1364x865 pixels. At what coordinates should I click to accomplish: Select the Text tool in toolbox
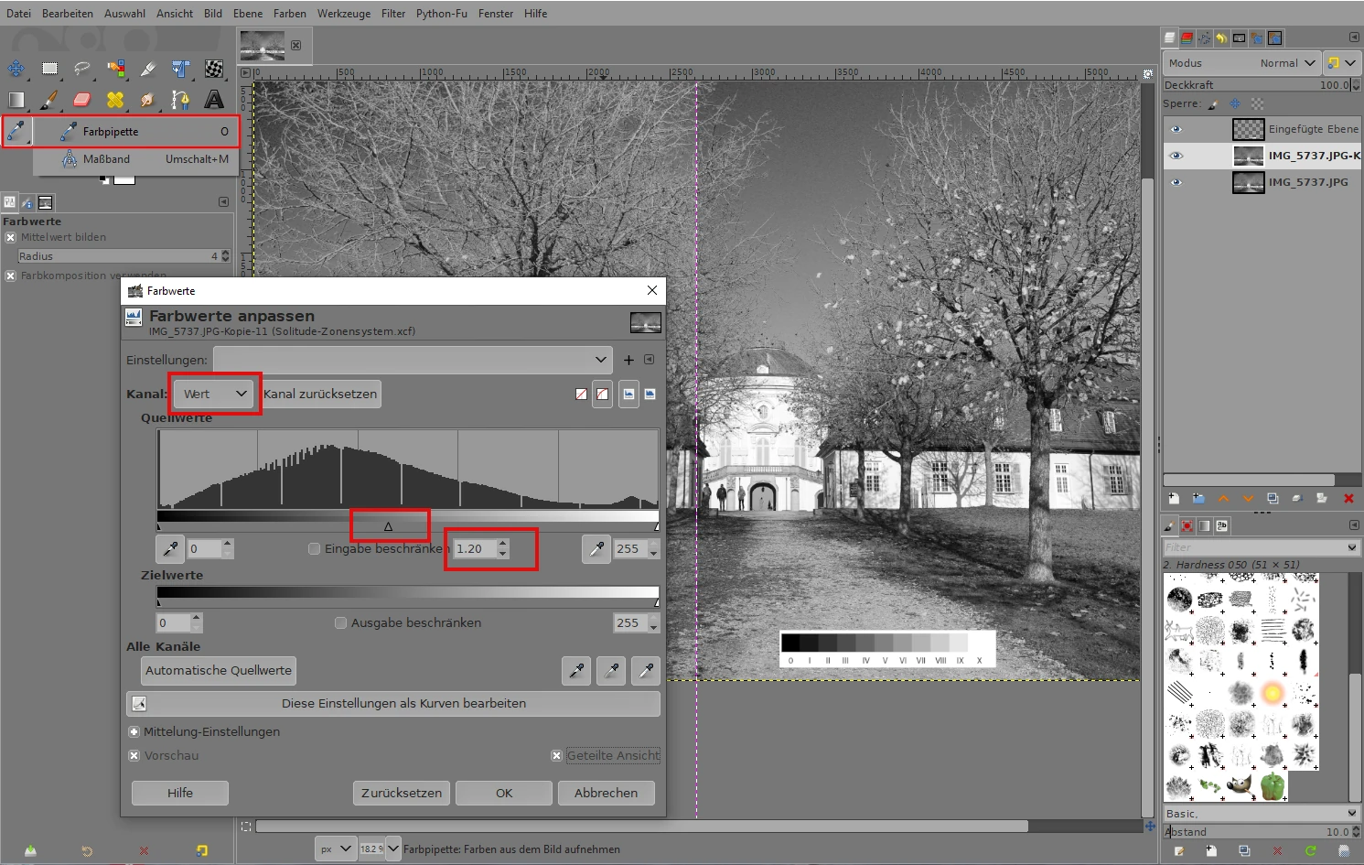(214, 100)
